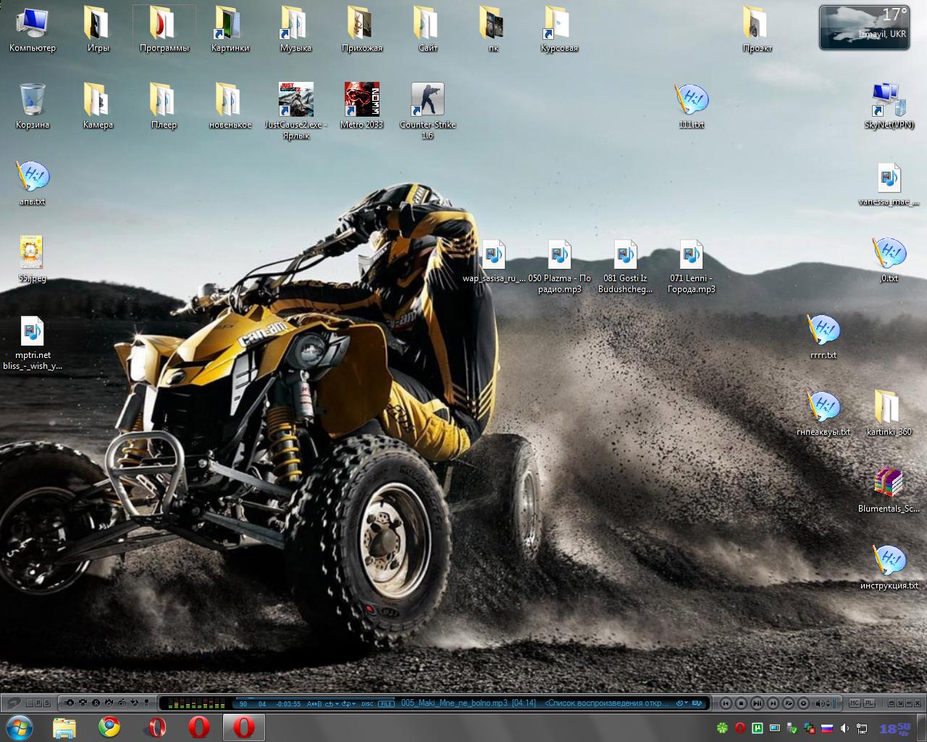Open the Counter-Strike 1.6 shortcut
Image resolution: width=927 pixels, height=742 pixels.
[427, 99]
